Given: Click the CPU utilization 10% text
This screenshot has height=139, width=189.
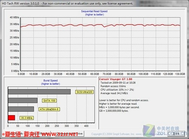Looking at the screenshot, I should (x=117, y=90).
